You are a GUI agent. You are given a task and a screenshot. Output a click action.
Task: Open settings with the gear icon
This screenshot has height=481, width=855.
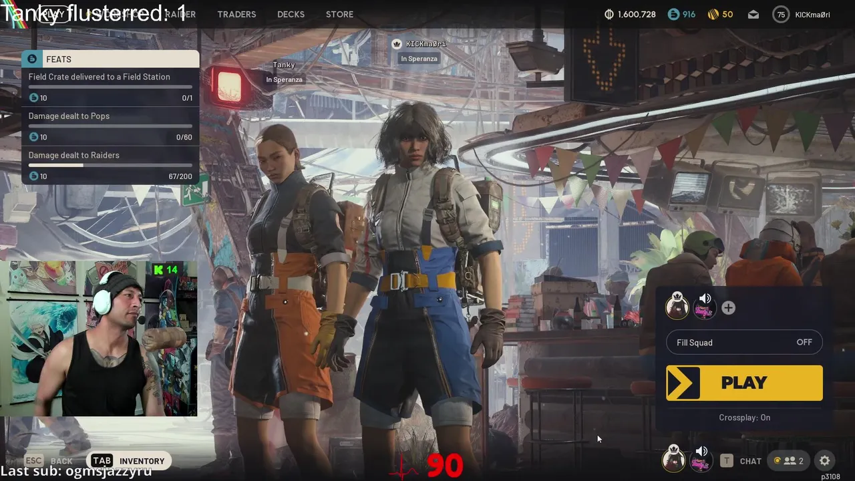pos(825,461)
